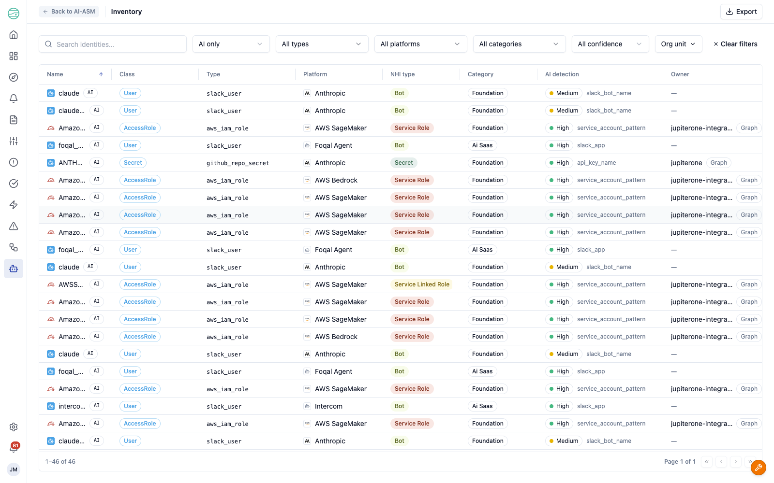Click "api_key_name" detection text
The width and height of the screenshot is (774, 483).
(x=596, y=163)
